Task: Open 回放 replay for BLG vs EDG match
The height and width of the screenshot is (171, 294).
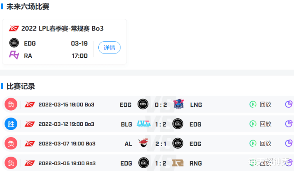Action: 260,124
